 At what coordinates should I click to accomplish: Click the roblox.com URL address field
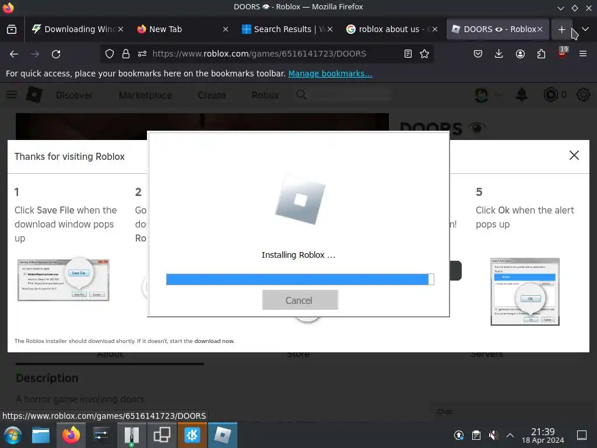tap(259, 54)
